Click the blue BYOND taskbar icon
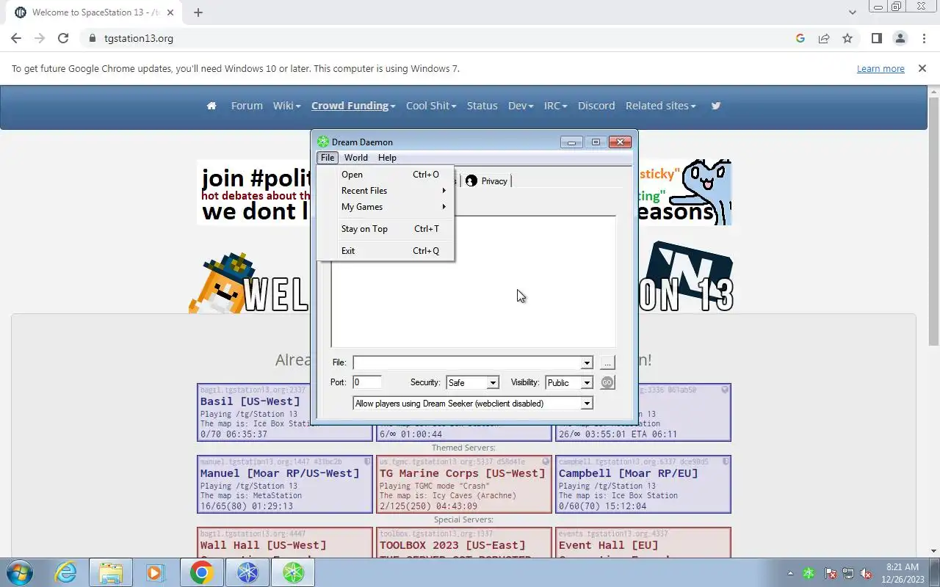 coord(247,572)
